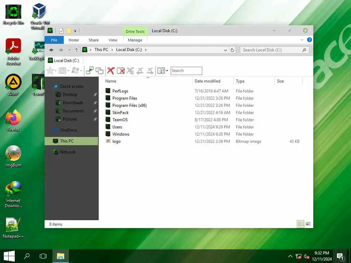Screen dimensions: 351x263
Task: Open the Home ribbon tab
Action: pos(74,40)
